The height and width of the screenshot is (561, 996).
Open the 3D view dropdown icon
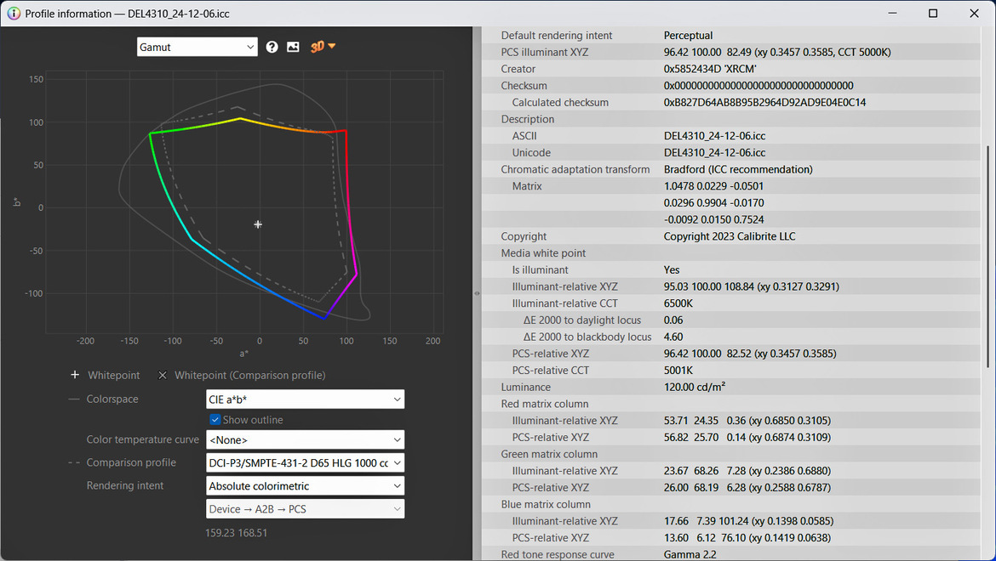click(x=323, y=46)
